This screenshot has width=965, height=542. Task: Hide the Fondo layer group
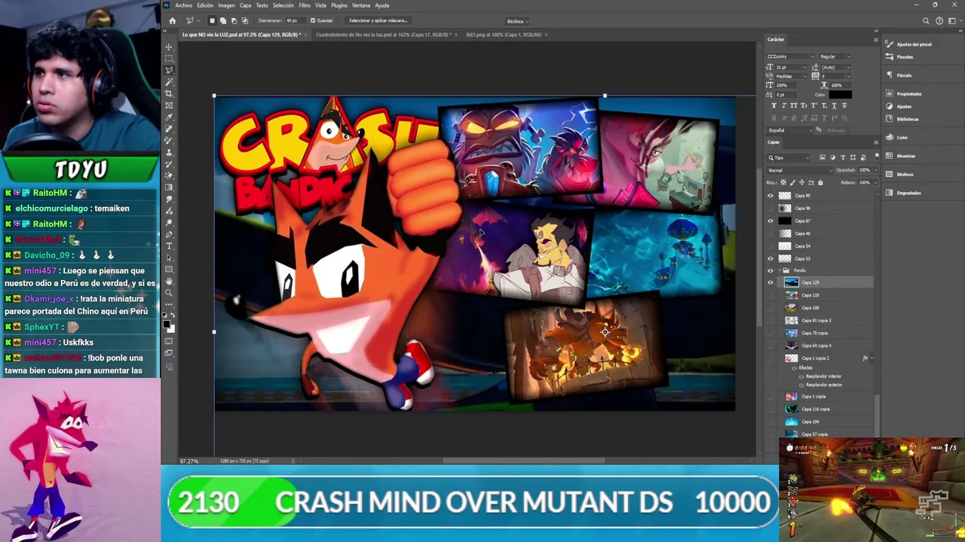pyautogui.click(x=770, y=270)
